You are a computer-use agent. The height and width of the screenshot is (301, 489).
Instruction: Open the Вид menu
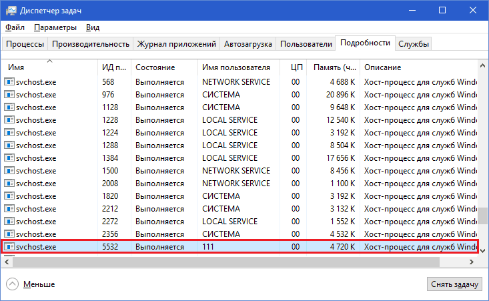(93, 27)
